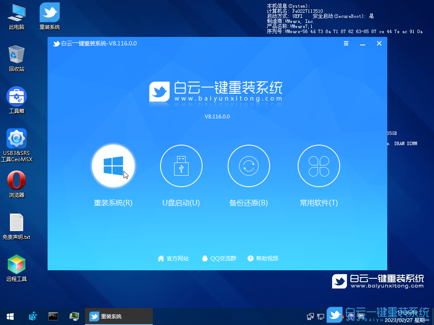Open the command prompt from the taskbar
The image size is (434, 325).
click(53, 317)
